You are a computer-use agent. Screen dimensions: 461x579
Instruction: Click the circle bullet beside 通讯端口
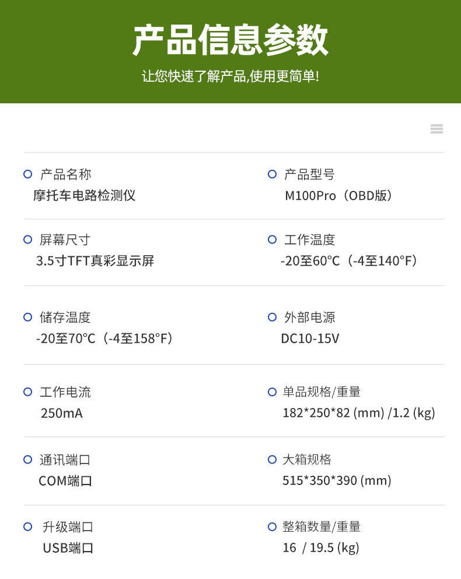coord(27,459)
